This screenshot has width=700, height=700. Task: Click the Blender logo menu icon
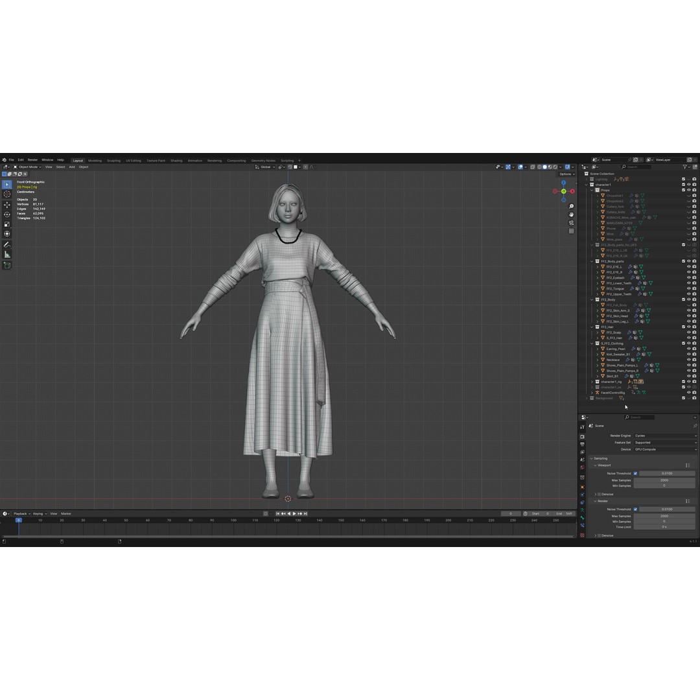pyautogui.click(x=4, y=160)
